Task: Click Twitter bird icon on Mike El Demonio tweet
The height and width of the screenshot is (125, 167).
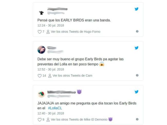Action: point(136,92)
